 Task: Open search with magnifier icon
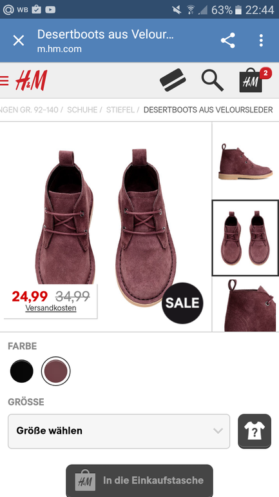pyautogui.click(x=212, y=80)
